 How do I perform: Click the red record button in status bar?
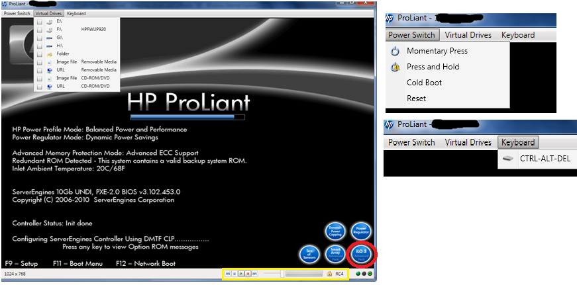[x=248, y=274]
